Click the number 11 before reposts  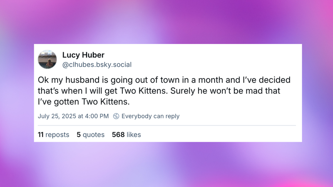40,135
